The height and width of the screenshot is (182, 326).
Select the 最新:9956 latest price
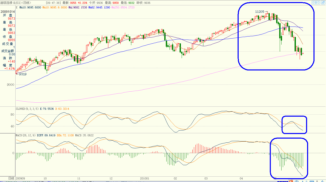coord(69,3)
